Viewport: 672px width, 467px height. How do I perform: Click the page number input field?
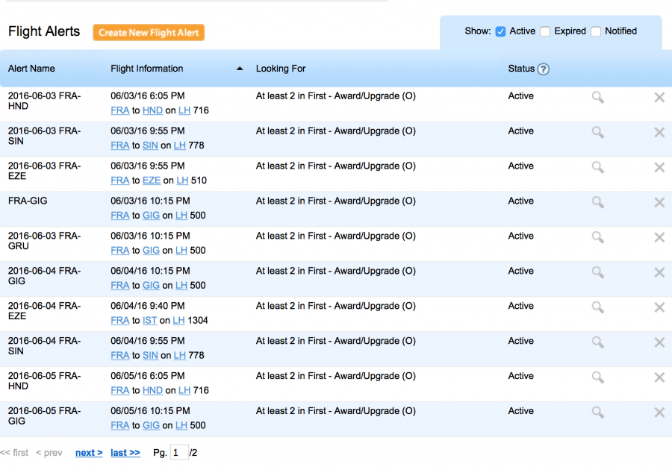[x=179, y=453]
